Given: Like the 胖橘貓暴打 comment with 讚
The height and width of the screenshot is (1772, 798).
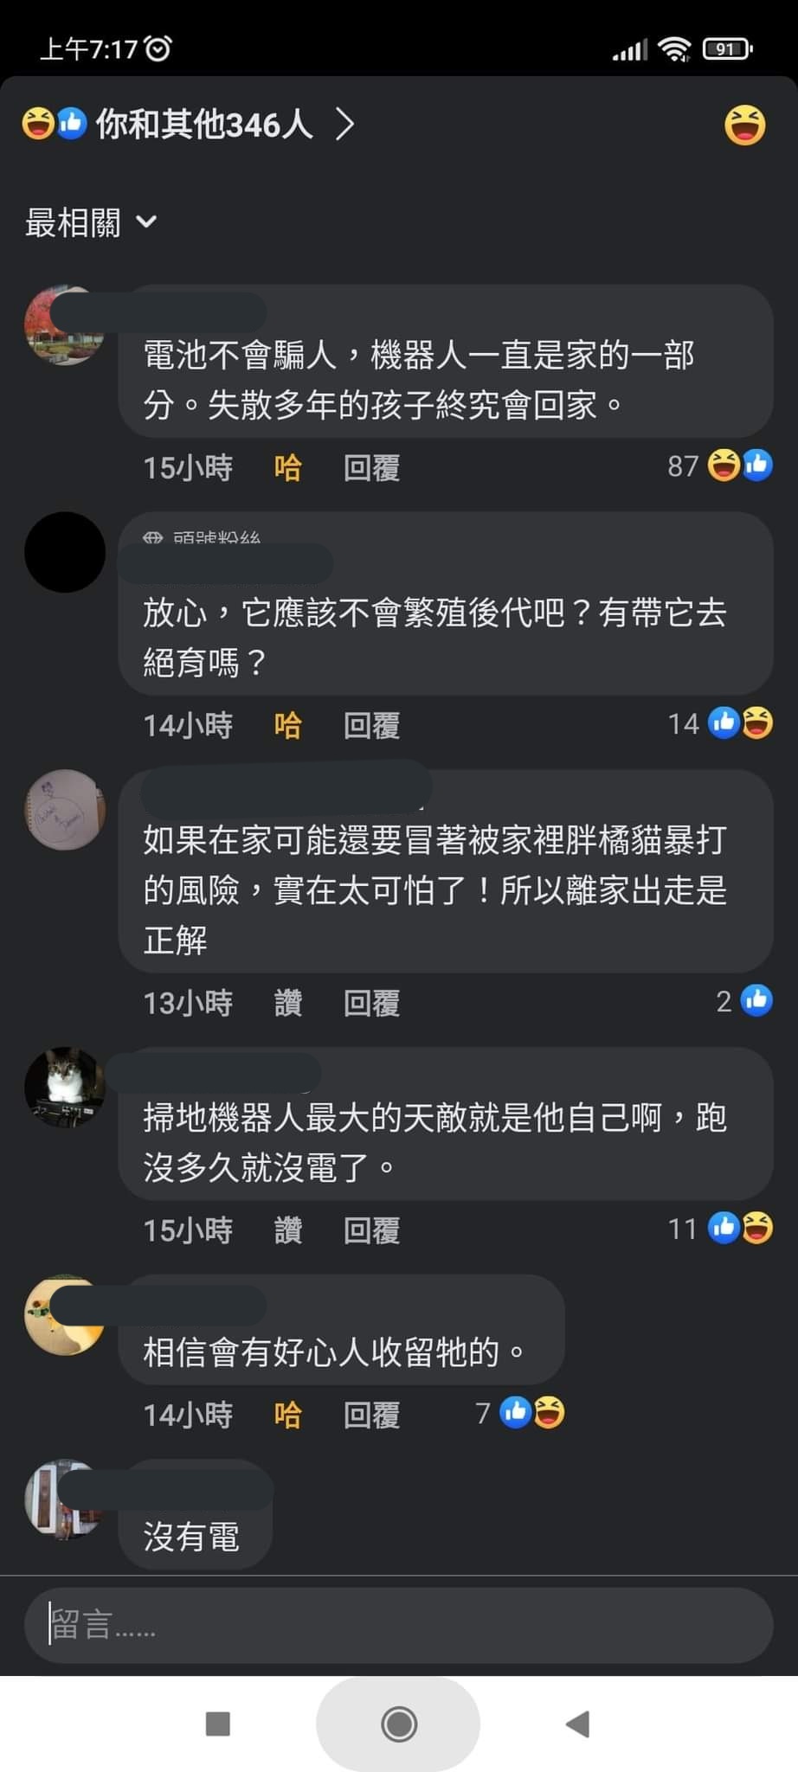Looking at the screenshot, I should coord(287,1003).
